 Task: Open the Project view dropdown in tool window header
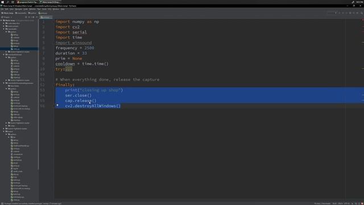tap(7, 17)
